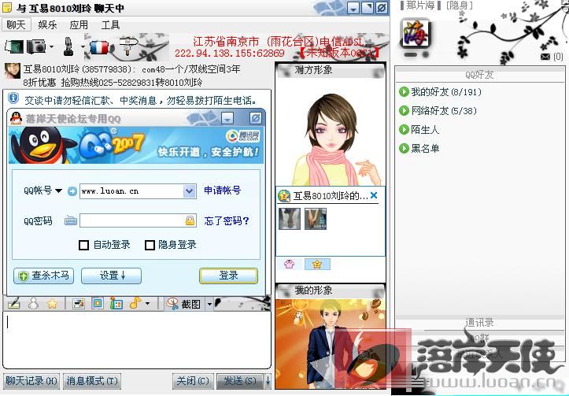Open the camera icon's dropdown arrow
Image resolution: width=569 pixels, height=396 pixels.
pyautogui.click(x=51, y=46)
